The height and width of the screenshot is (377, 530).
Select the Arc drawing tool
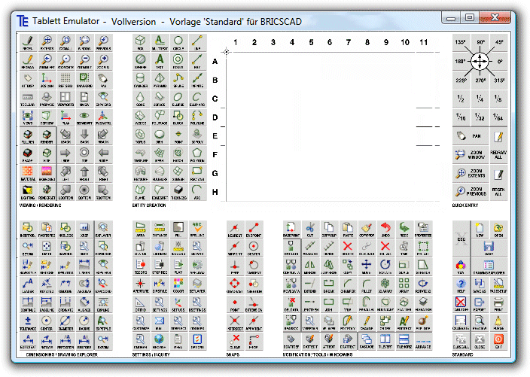click(197, 192)
